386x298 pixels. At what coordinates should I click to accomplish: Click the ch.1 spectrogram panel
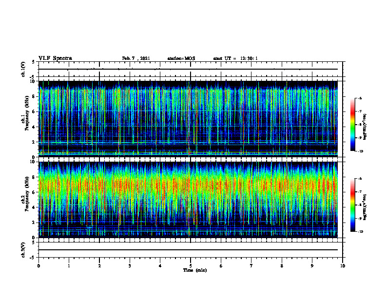coord(188,119)
